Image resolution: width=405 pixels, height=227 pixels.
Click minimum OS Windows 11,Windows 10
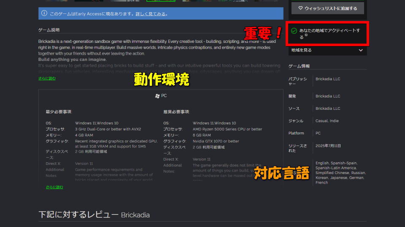pyautogui.click(x=97, y=123)
